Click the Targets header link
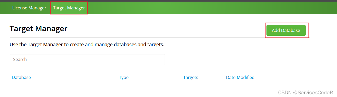337x97 pixels. pos(191,77)
